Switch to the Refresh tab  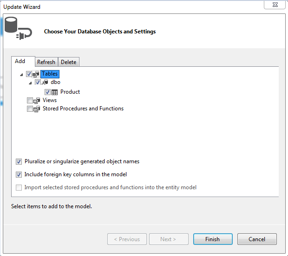[x=46, y=62]
